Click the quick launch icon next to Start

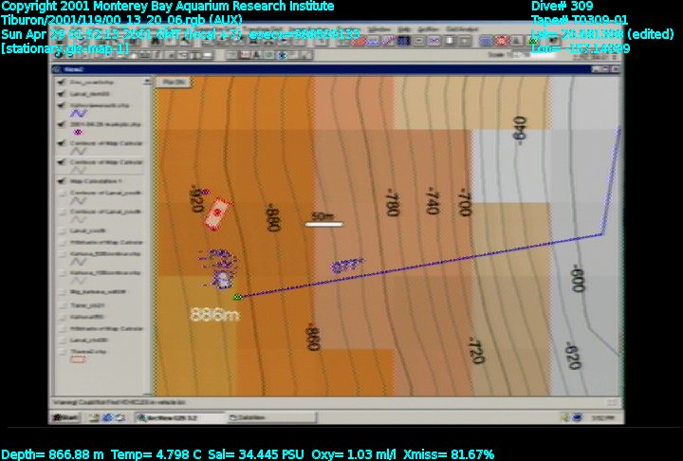point(94,417)
